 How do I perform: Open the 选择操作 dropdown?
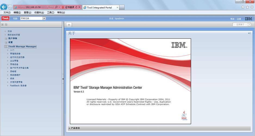tap(242, 24)
